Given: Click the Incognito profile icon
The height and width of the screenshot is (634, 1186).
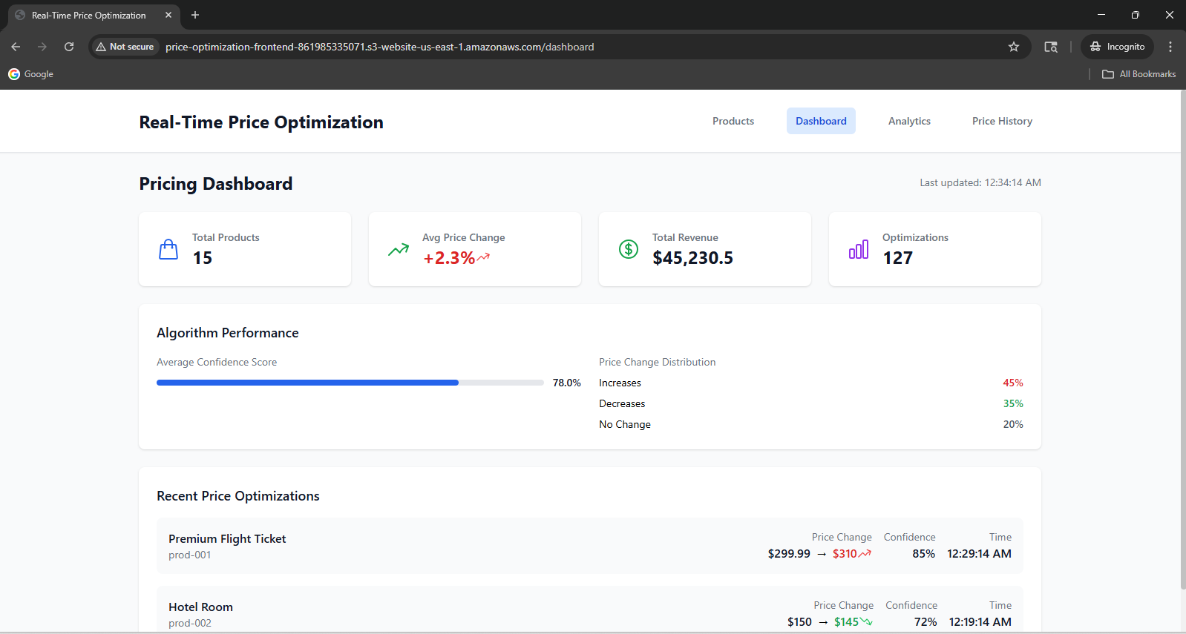Looking at the screenshot, I should [x=1117, y=47].
